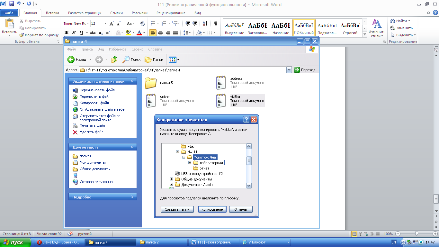
Task: Apply bold (Ж) formatting
Action: point(67,33)
